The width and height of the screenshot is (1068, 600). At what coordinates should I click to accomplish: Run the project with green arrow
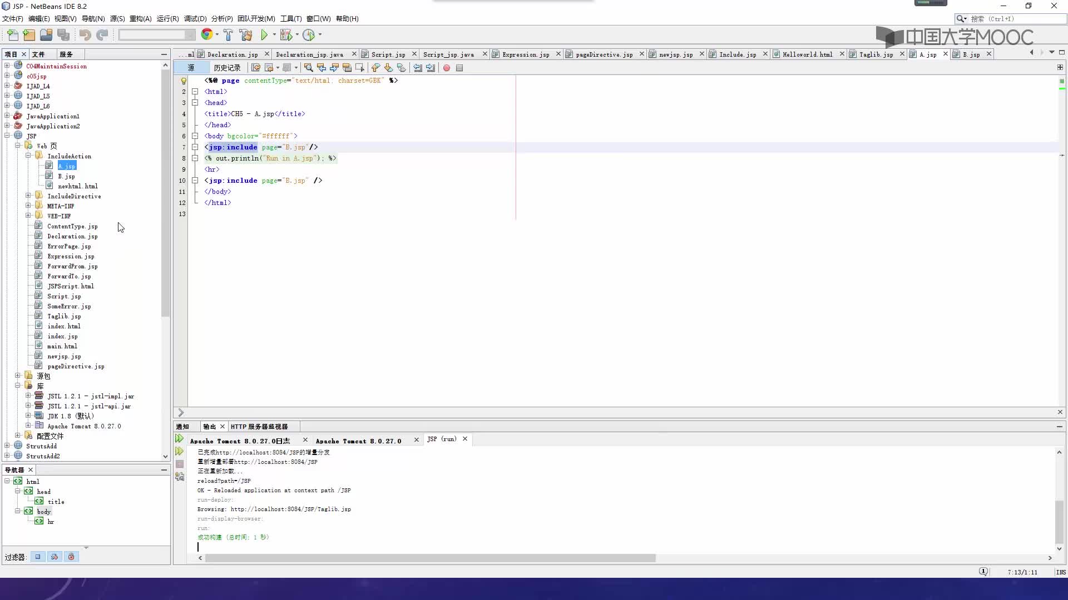click(264, 35)
